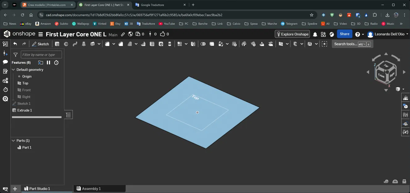Screen dimensions: 410x193
Task: Switch to the Assembly 1 tab
Action: (91, 188)
